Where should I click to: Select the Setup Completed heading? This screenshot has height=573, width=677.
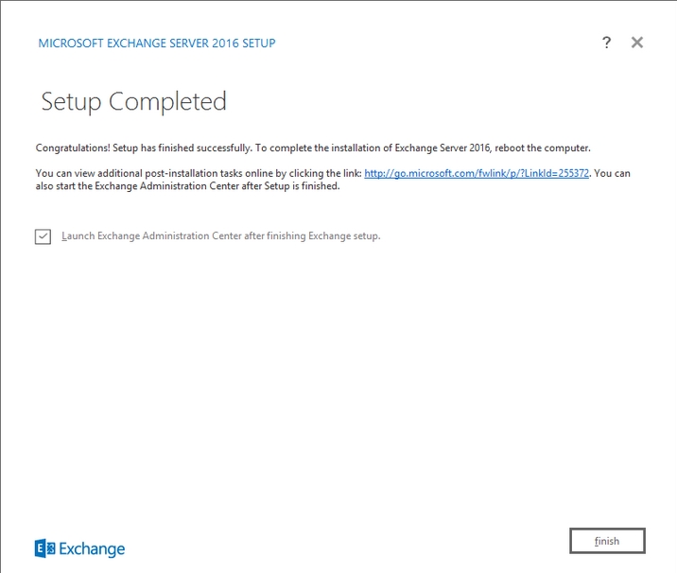click(x=133, y=101)
